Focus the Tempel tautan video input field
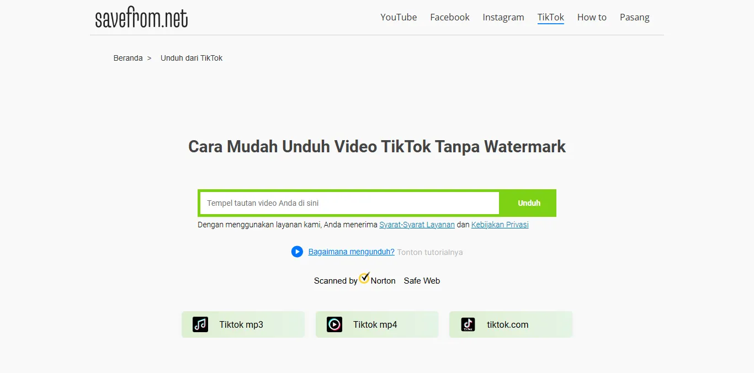Screen dimensions: 754x373 349,203
